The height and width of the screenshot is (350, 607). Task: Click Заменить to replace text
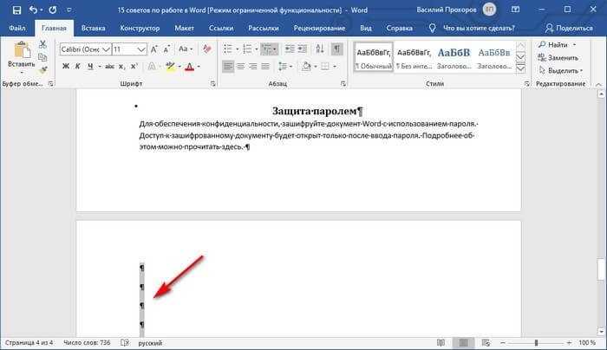coord(558,58)
